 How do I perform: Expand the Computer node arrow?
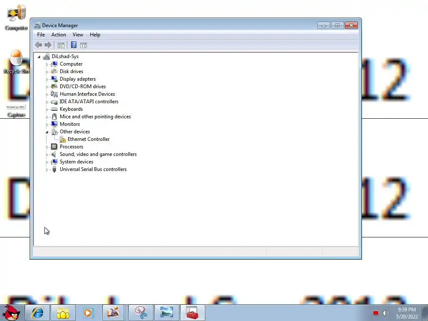tap(47, 64)
